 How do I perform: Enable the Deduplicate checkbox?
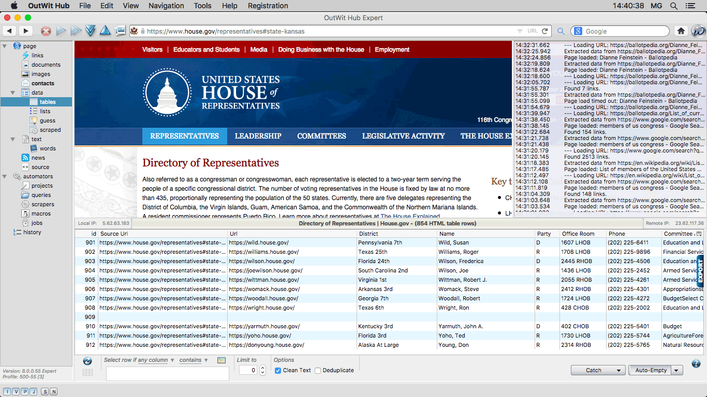coord(318,370)
